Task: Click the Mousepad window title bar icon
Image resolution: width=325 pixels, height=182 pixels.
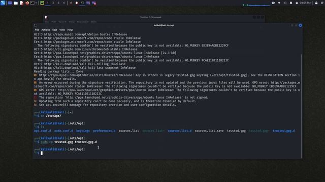Action: pyautogui.click(x=46, y=17)
